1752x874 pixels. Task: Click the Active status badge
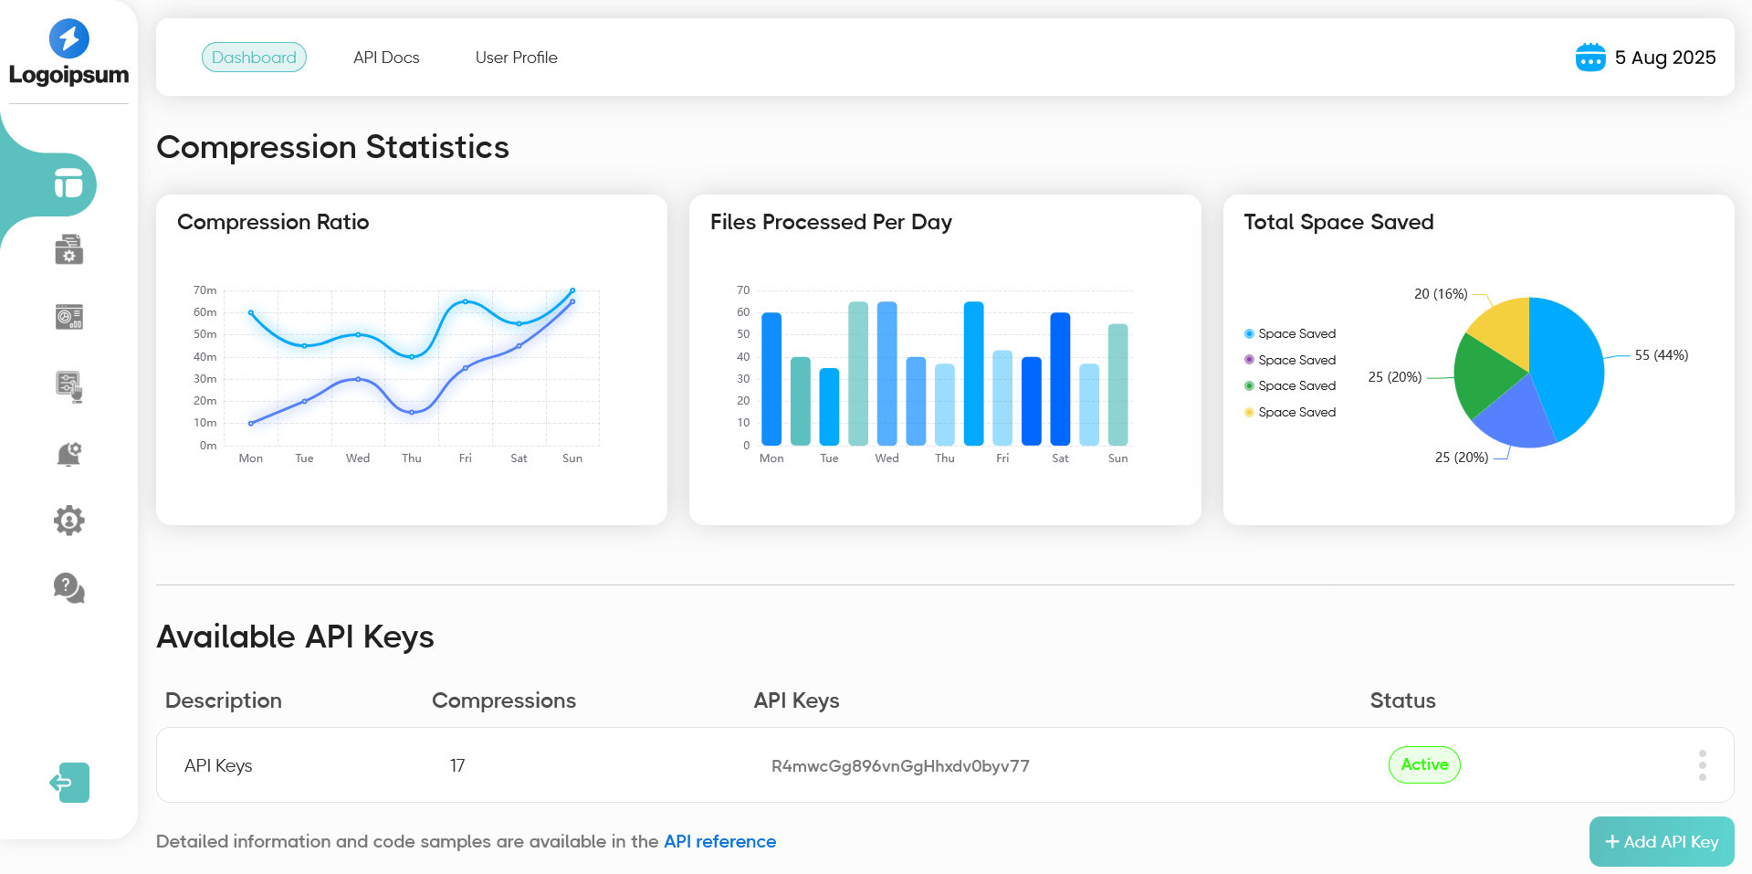click(x=1424, y=765)
